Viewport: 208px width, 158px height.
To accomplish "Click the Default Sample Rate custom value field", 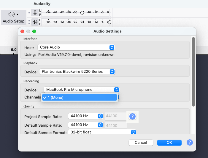I will click(116, 125).
